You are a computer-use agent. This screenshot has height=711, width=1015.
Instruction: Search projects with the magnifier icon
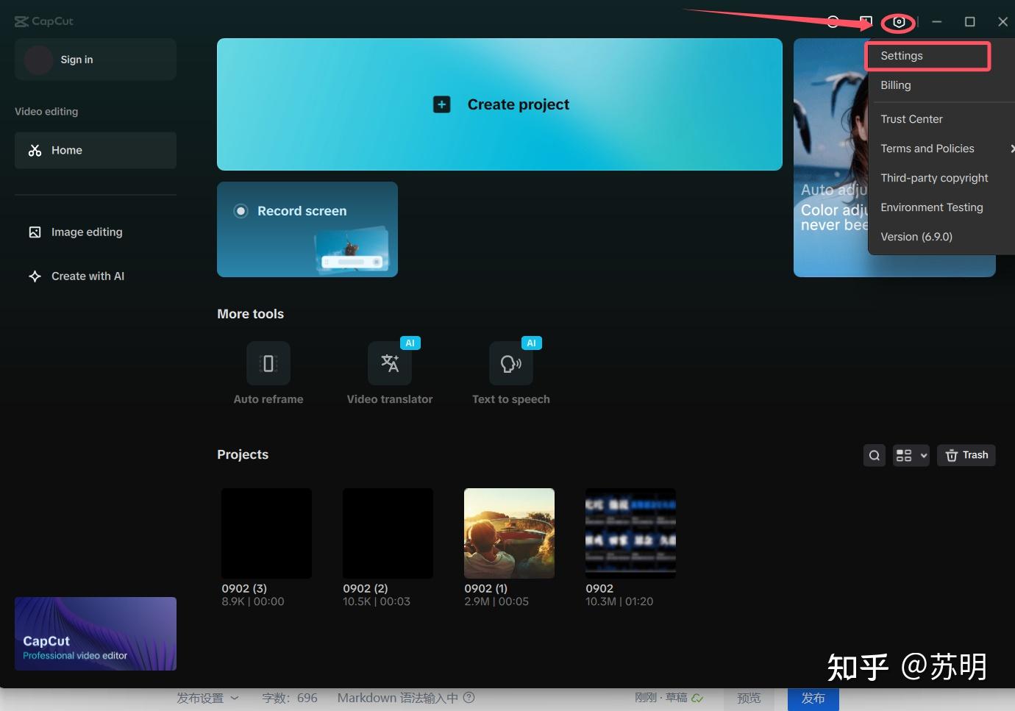click(x=875, y=455)
